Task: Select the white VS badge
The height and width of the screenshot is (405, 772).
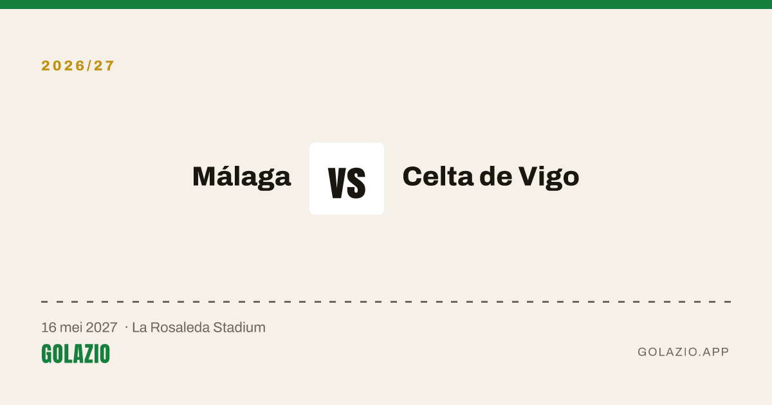Action: point(347,179)
